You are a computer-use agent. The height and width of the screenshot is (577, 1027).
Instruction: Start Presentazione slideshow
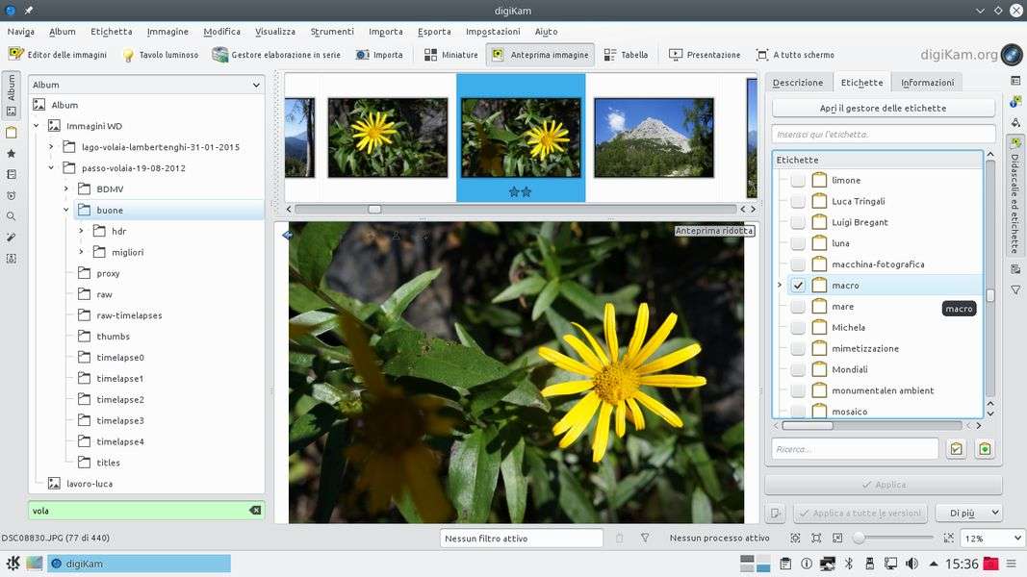tap(705, 55)
